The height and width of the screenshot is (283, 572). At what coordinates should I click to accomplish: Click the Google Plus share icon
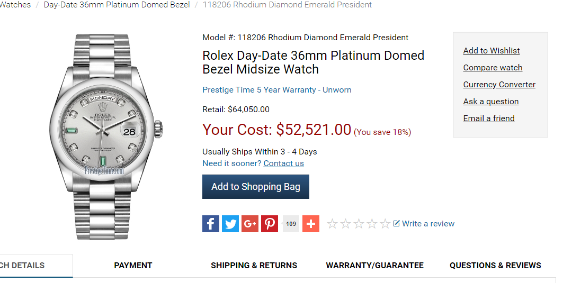250,224
